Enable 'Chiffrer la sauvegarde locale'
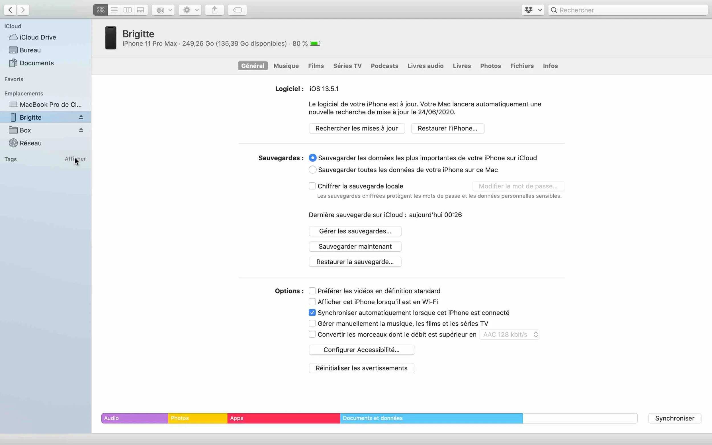The image size is (712, 445). click(312, 186)
